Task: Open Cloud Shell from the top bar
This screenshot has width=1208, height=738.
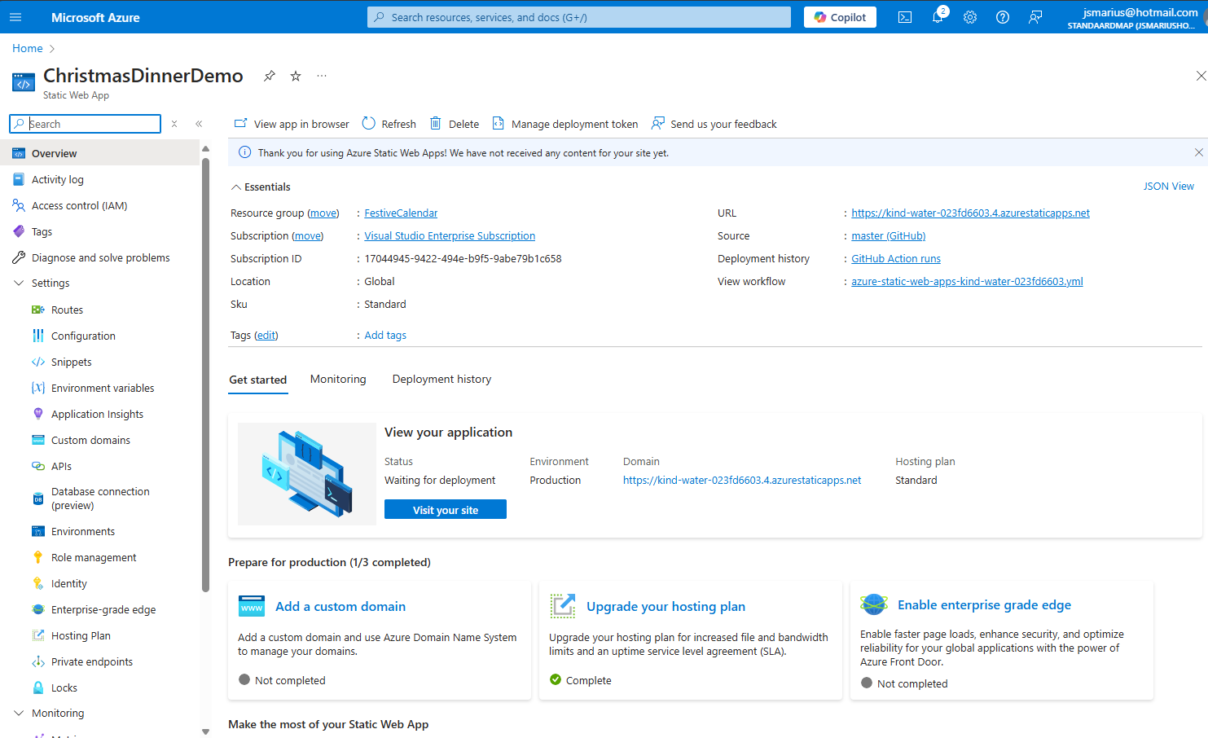Action: tap(905, 17)
